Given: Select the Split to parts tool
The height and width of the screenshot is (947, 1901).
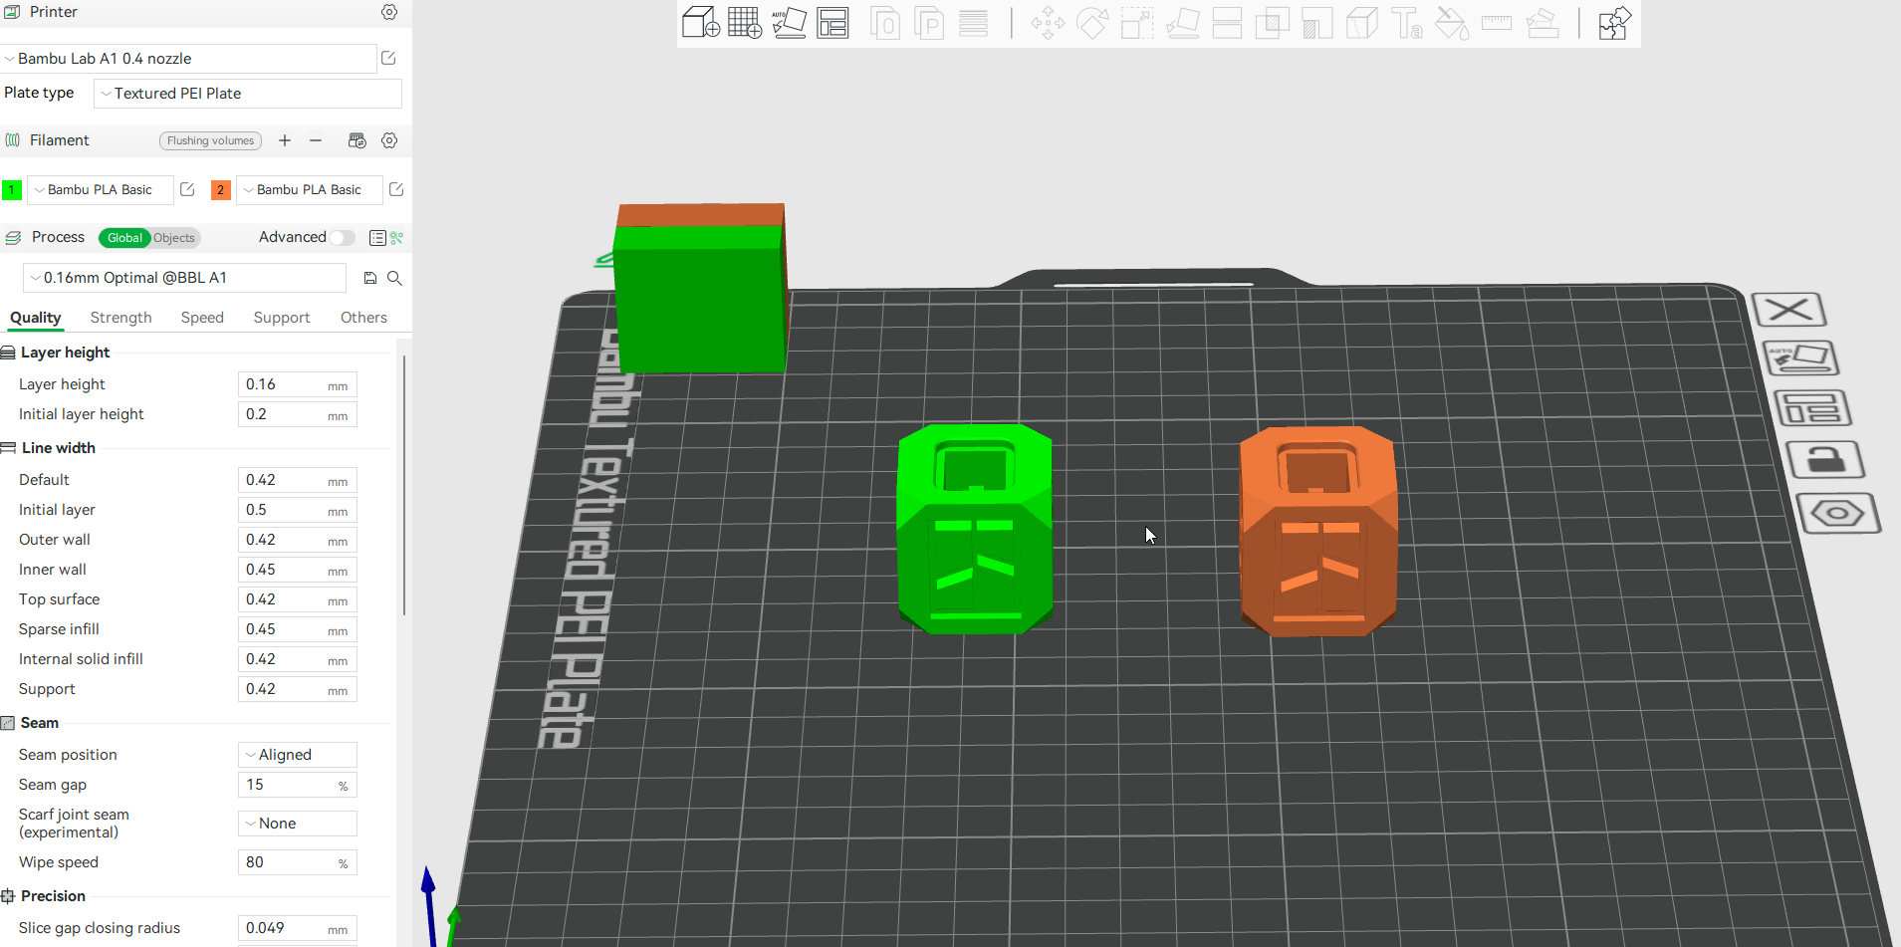Looking at the screenshot, I should (929, 22).
